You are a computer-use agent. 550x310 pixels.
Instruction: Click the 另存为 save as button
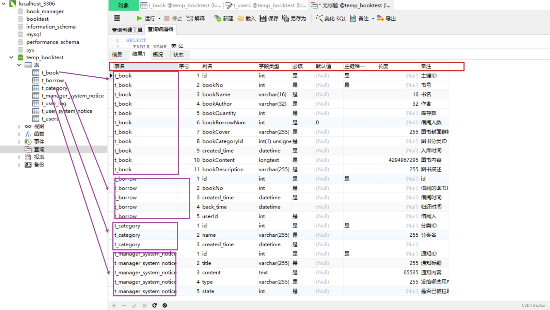click(294, 18)
